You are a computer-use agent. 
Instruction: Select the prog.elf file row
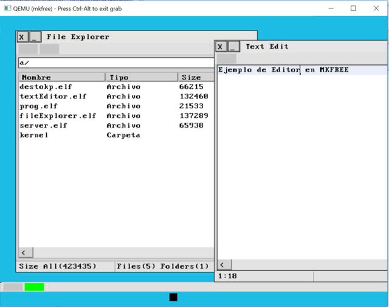point(116,106)
